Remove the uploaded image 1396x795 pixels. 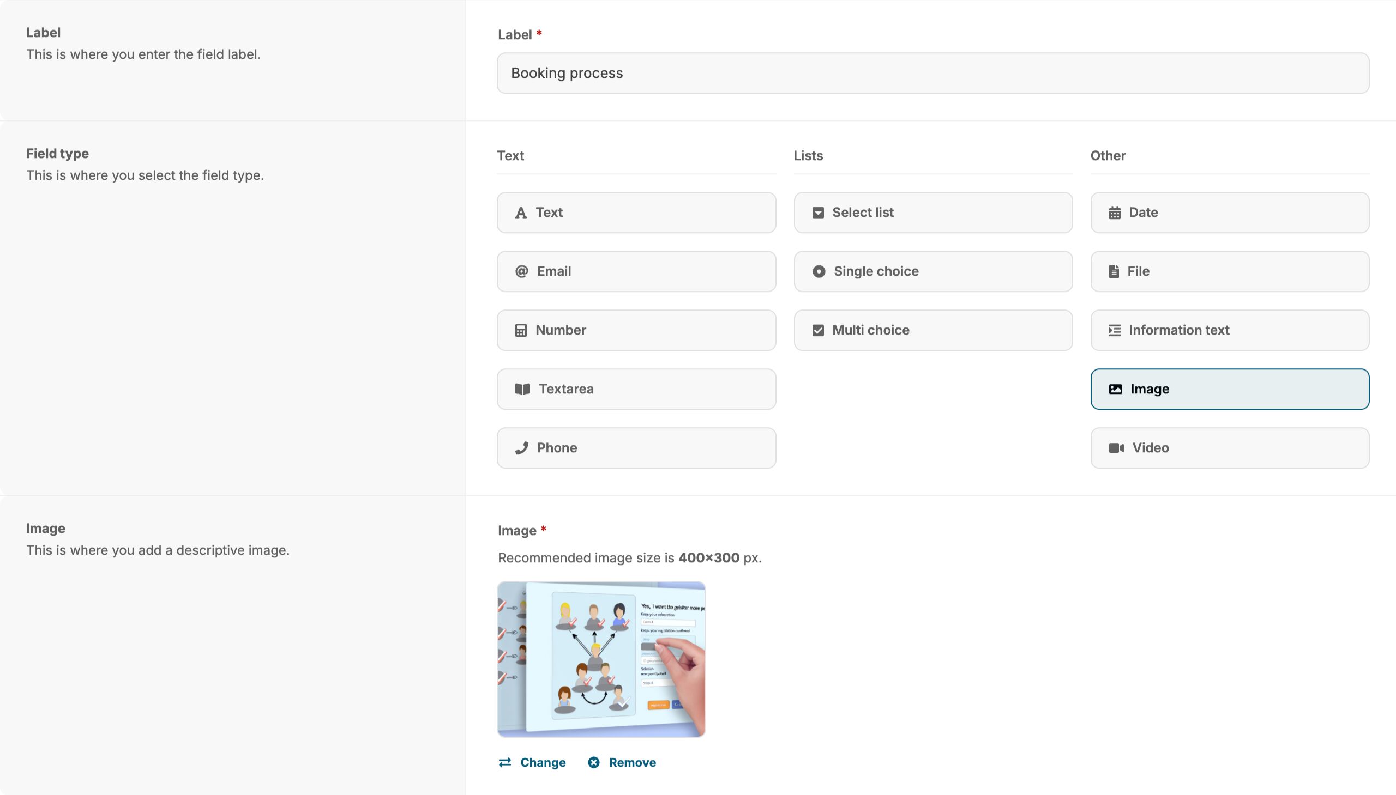(631, 763)
